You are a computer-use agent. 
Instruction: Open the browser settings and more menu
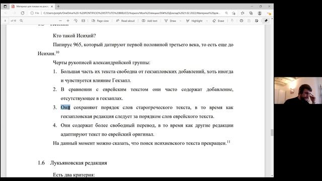269,13
